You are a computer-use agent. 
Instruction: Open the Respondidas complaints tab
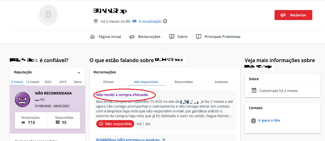tap(184, 82)
